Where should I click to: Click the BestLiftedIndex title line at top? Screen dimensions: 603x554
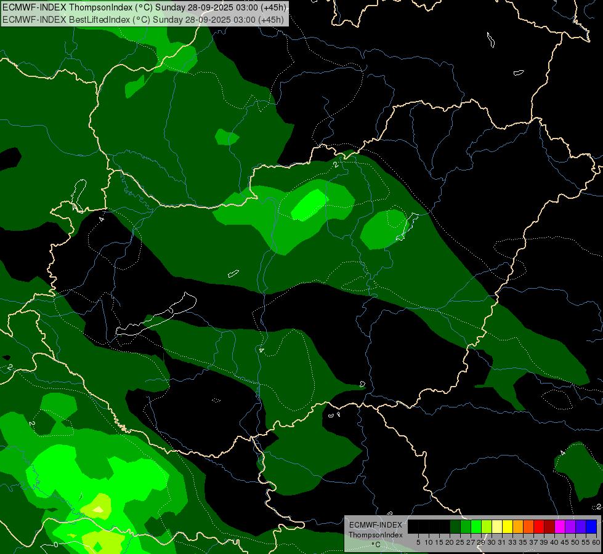143,20
